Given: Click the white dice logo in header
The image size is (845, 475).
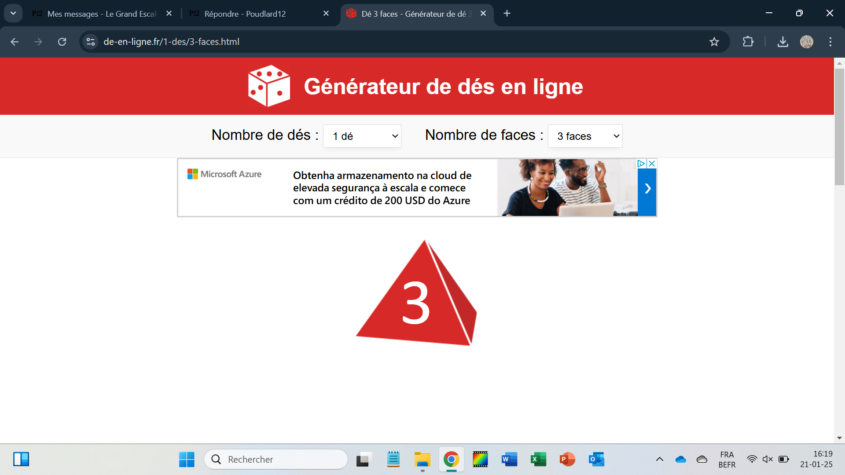Looking at the screenshot, I should [x=269, y=86].
